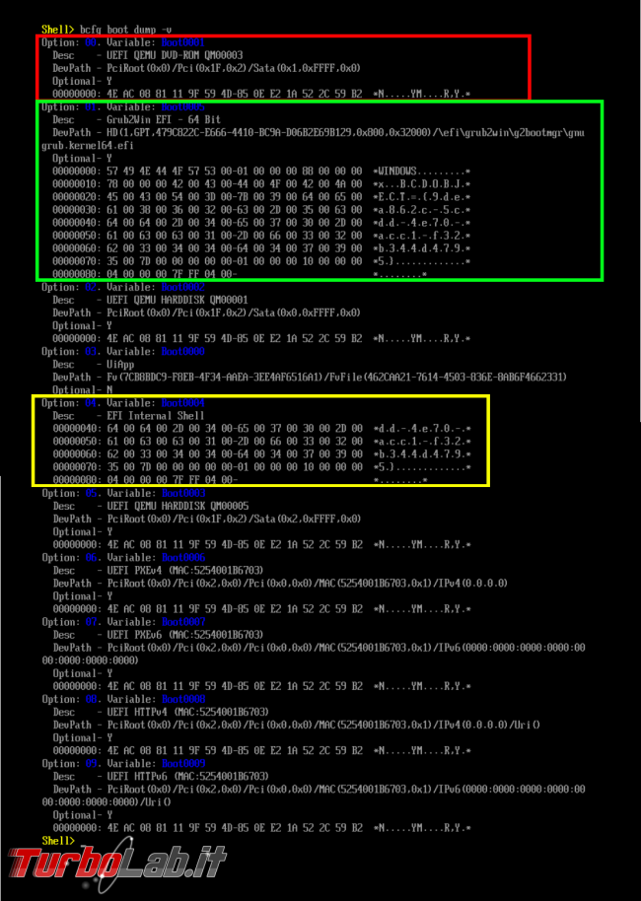Select the Boot0005 variable name
Viewport: 641px width, 901px height.
coord(182,106)
